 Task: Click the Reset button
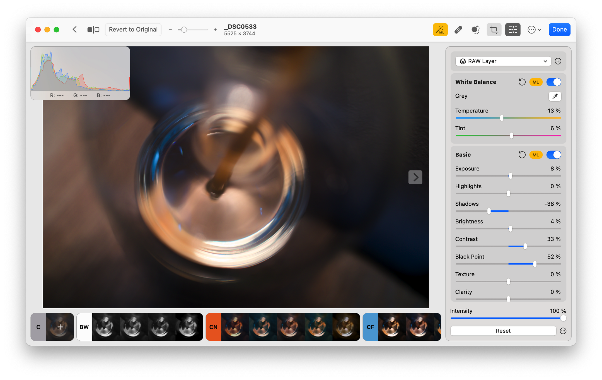tap(503, 331)
